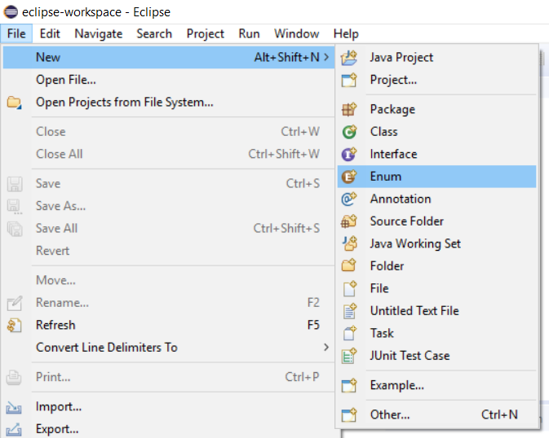
Task: Click the JUnit Test Case icon
Action: [x=349, y=356]
